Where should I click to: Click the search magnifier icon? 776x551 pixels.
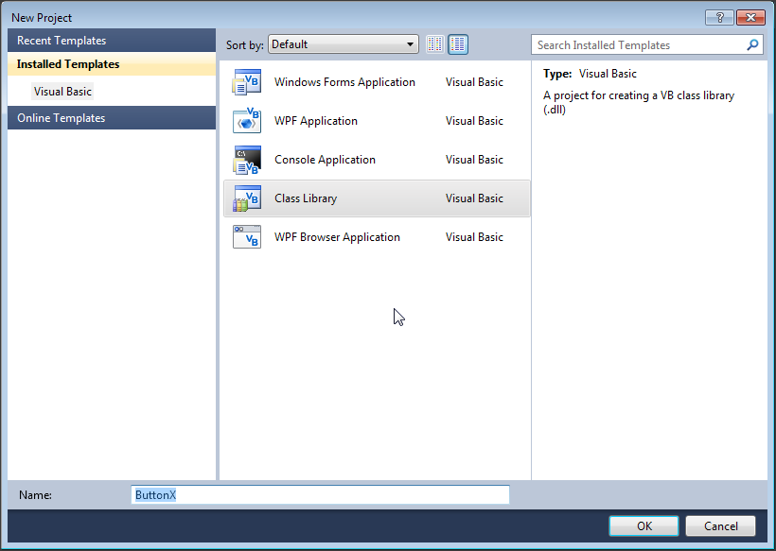752,44
